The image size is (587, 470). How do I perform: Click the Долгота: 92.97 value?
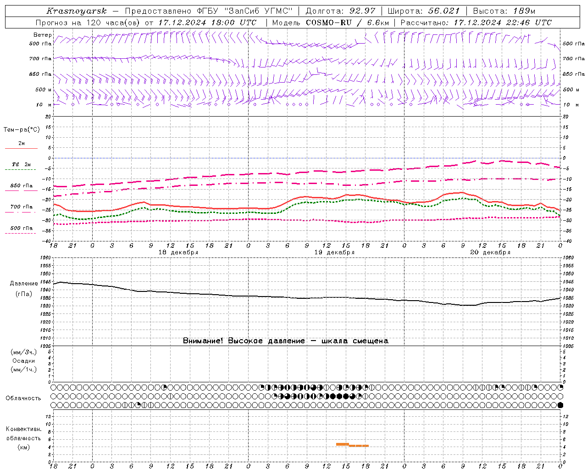(340, 11)
